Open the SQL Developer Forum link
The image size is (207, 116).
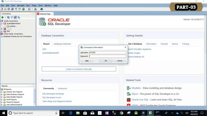52,98
